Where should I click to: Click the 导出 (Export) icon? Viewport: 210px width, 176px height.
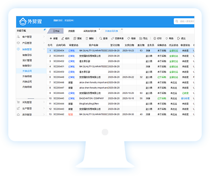coord(141,38)
